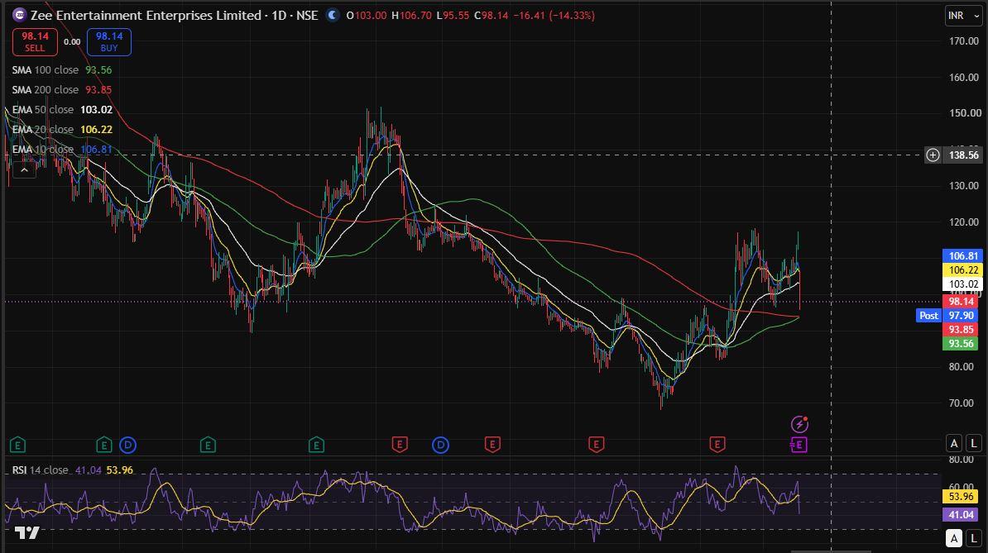This screenshot has height=553, width=988.
Task: Click the blue 98.14 BUY button
Action: tap(109, 42)
